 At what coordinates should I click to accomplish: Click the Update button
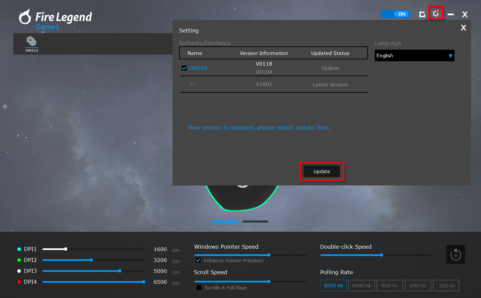(322, 172)
